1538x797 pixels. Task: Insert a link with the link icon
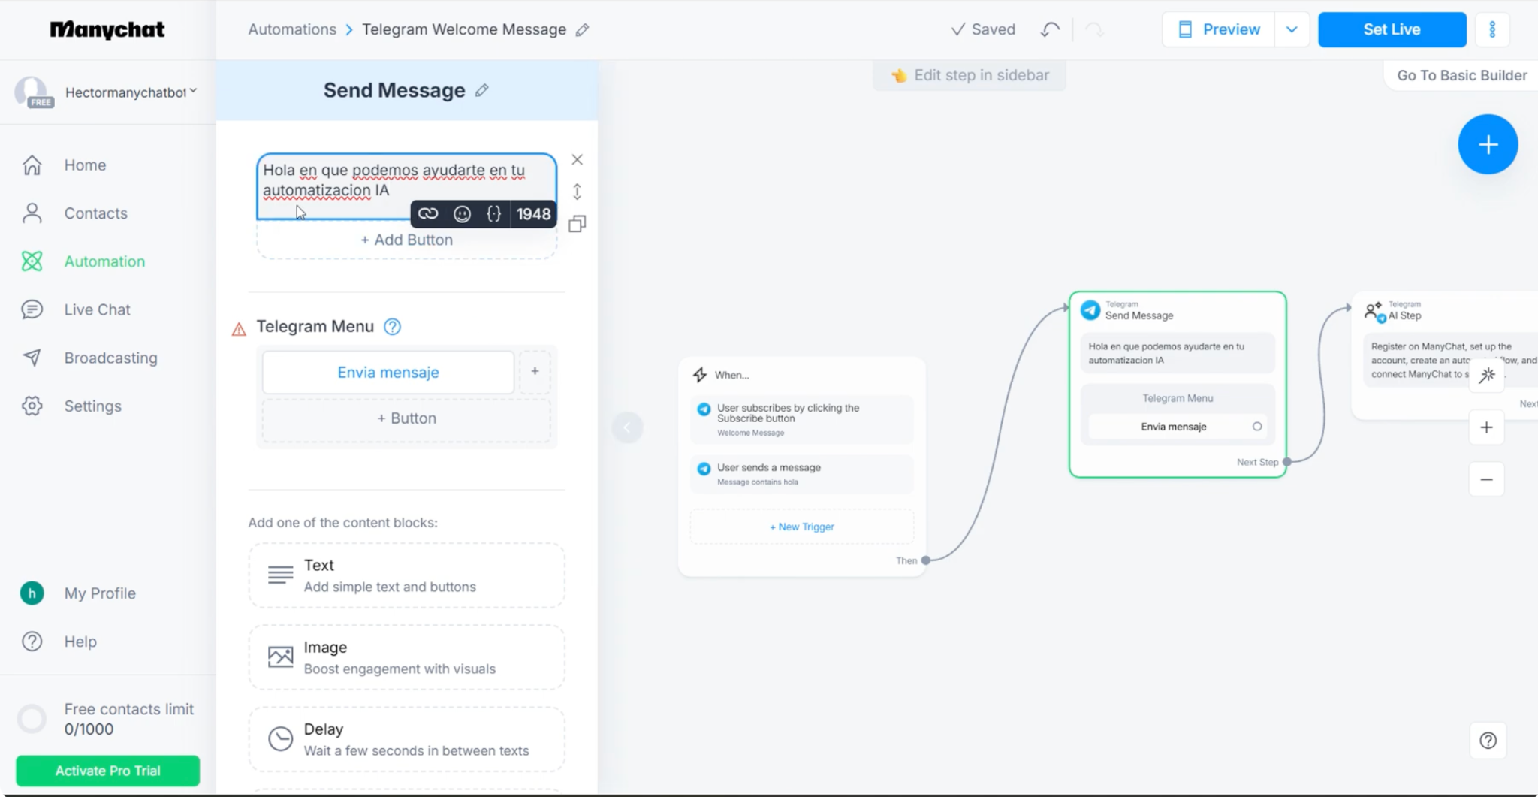pyautogui.click(x=428, y=214)
